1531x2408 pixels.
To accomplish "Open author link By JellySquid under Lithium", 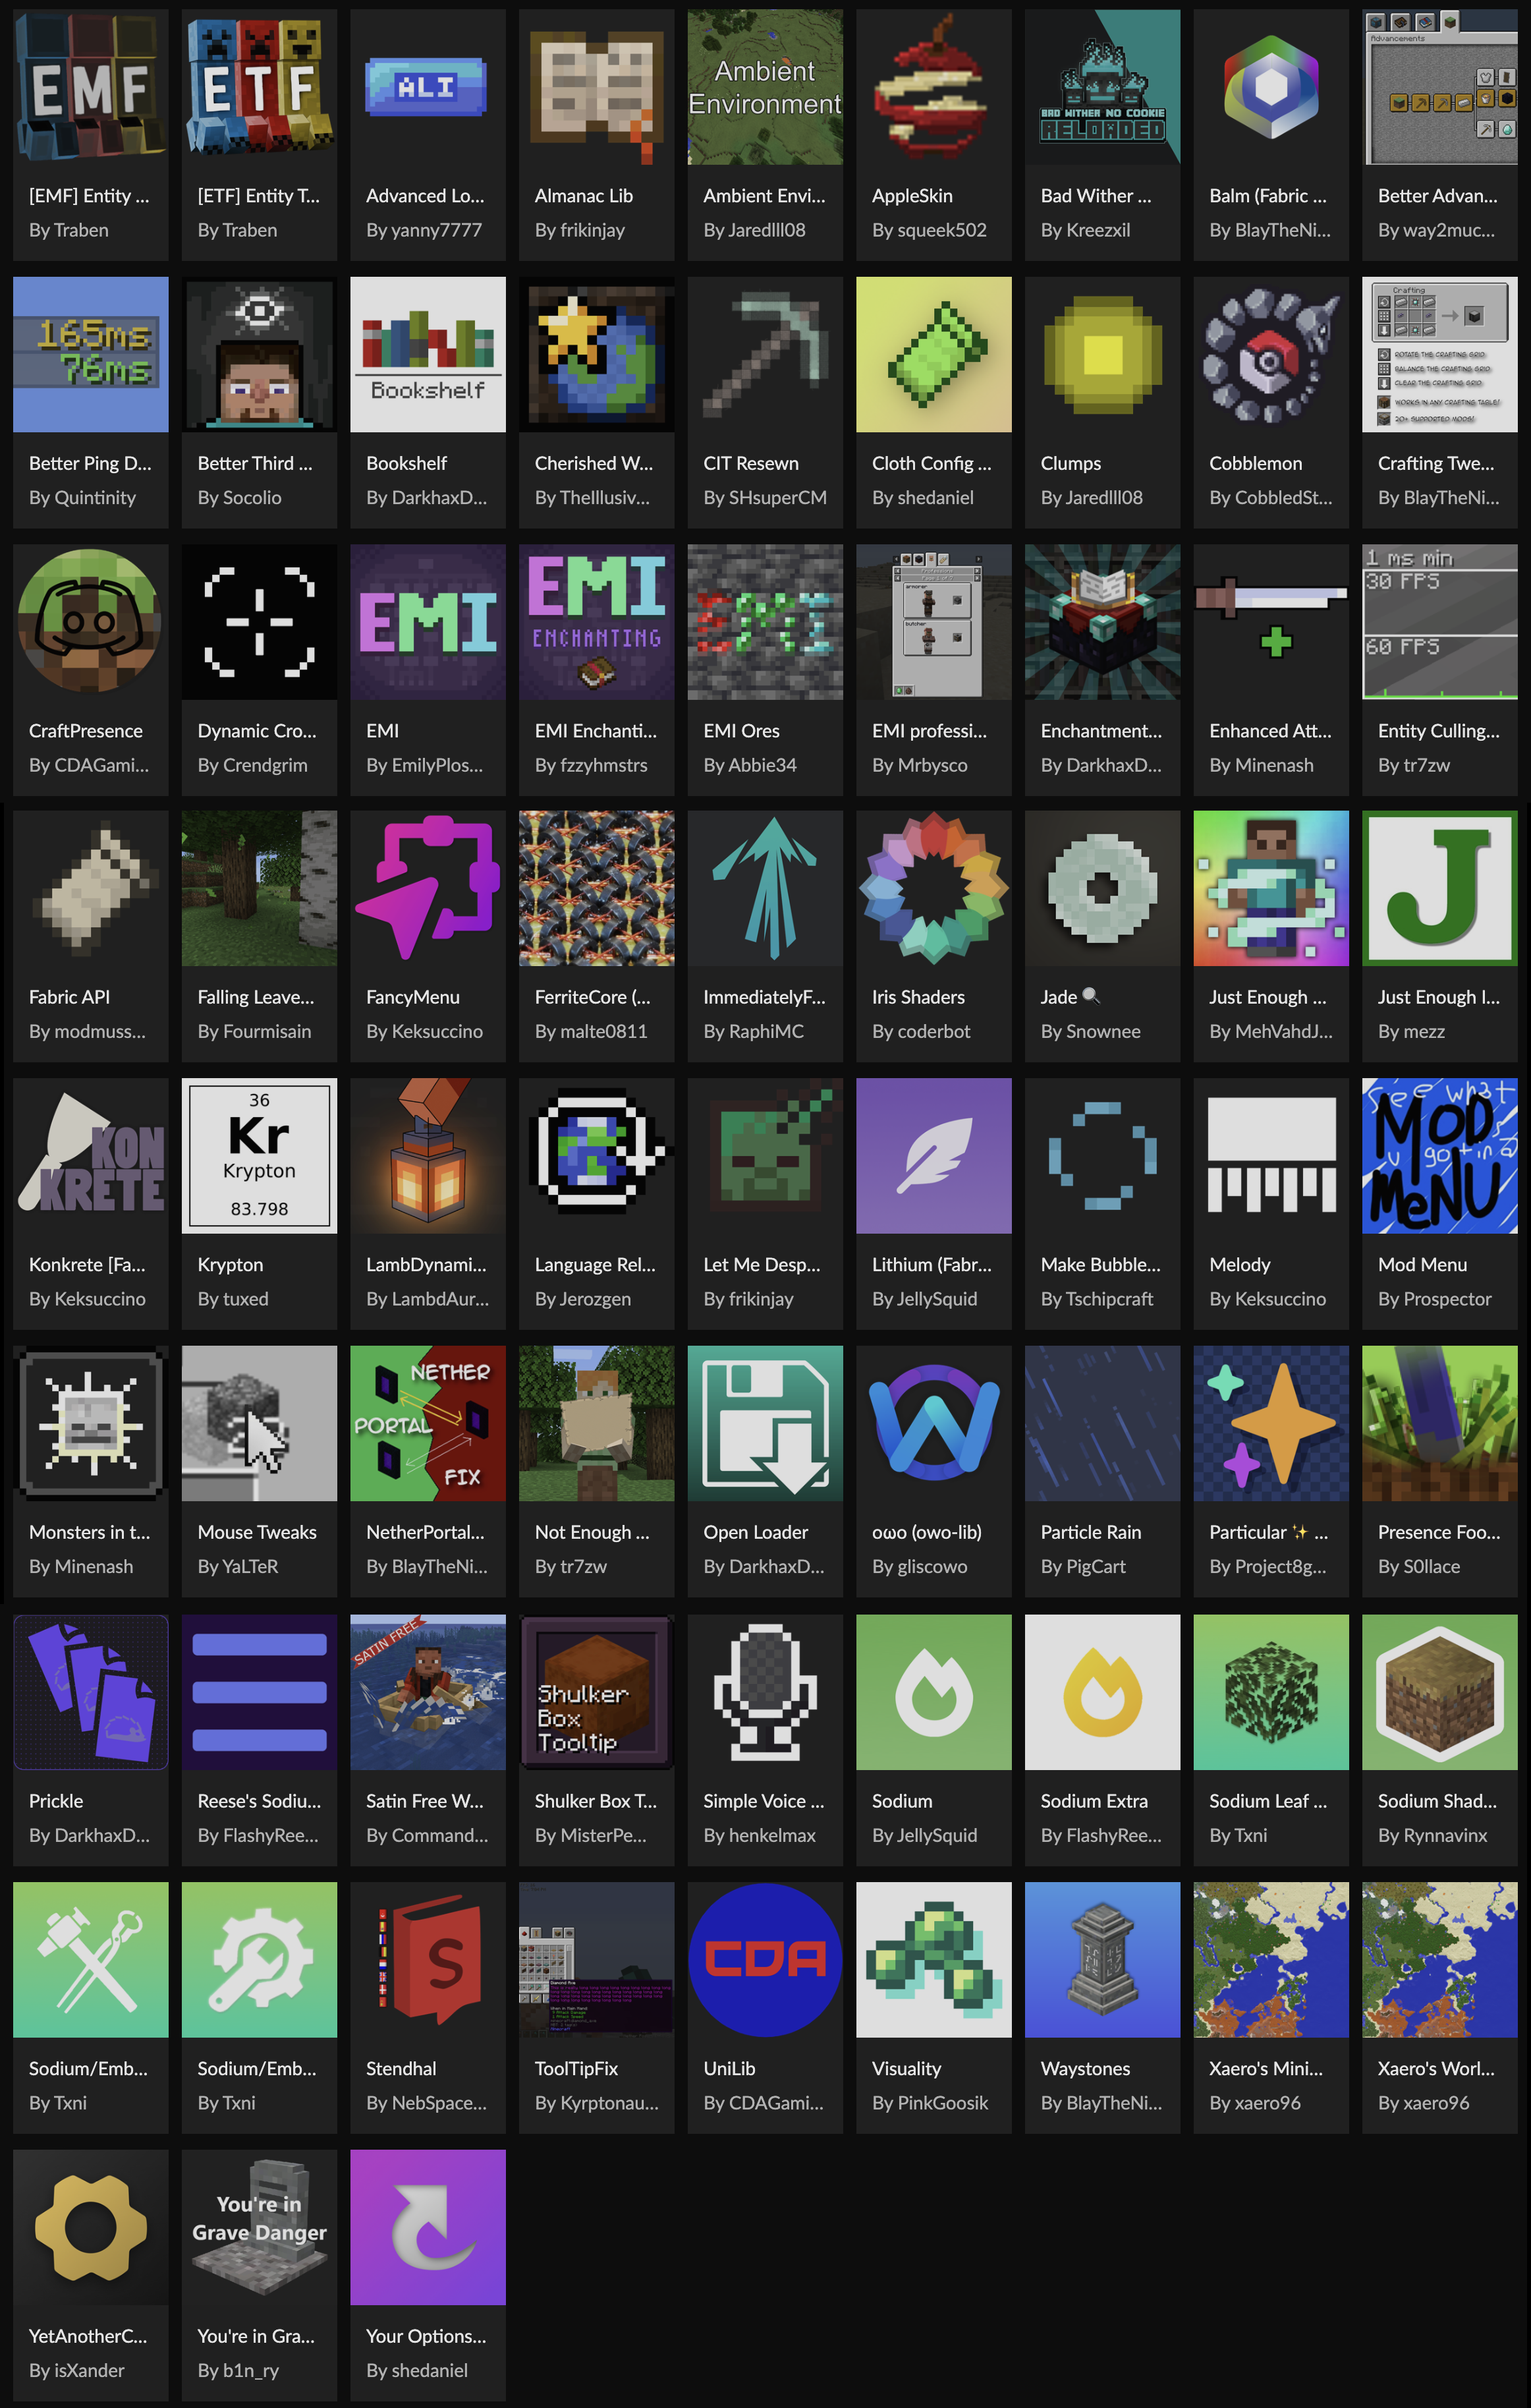I will [x=924, y=1299].
